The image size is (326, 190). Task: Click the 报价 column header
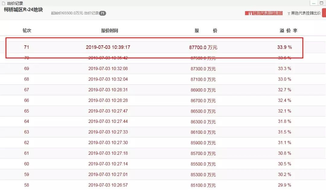[x=206, y=31]
